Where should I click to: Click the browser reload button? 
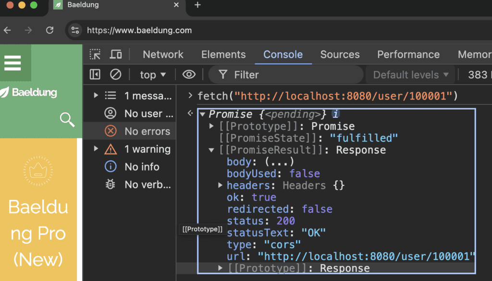coord(49,30)
